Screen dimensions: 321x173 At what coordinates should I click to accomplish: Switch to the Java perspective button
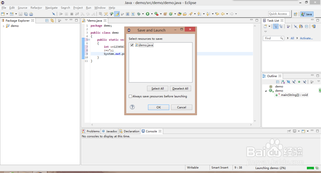tap(307, 14)
